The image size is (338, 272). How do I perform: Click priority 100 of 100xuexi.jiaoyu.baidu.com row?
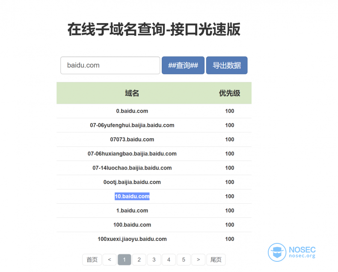tap(230, 239)
